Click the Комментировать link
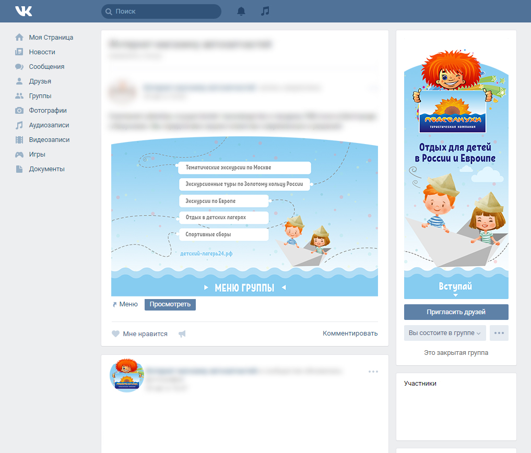Viewport: 531px width, 453px height. click(x=350, y=333)
